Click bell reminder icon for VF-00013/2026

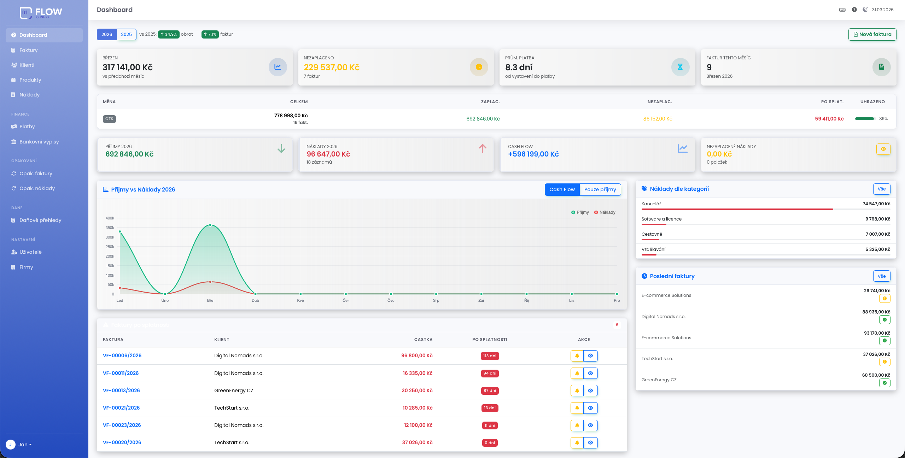(x=577, y=391)
